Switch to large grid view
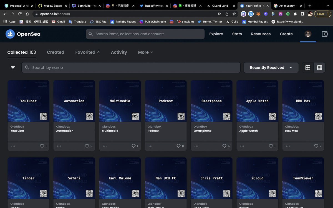Viewport: 333px width, 208px height. coord(308,68)
